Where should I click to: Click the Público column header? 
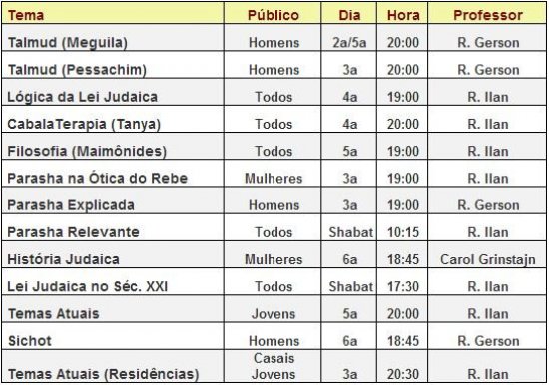point(274,15)
